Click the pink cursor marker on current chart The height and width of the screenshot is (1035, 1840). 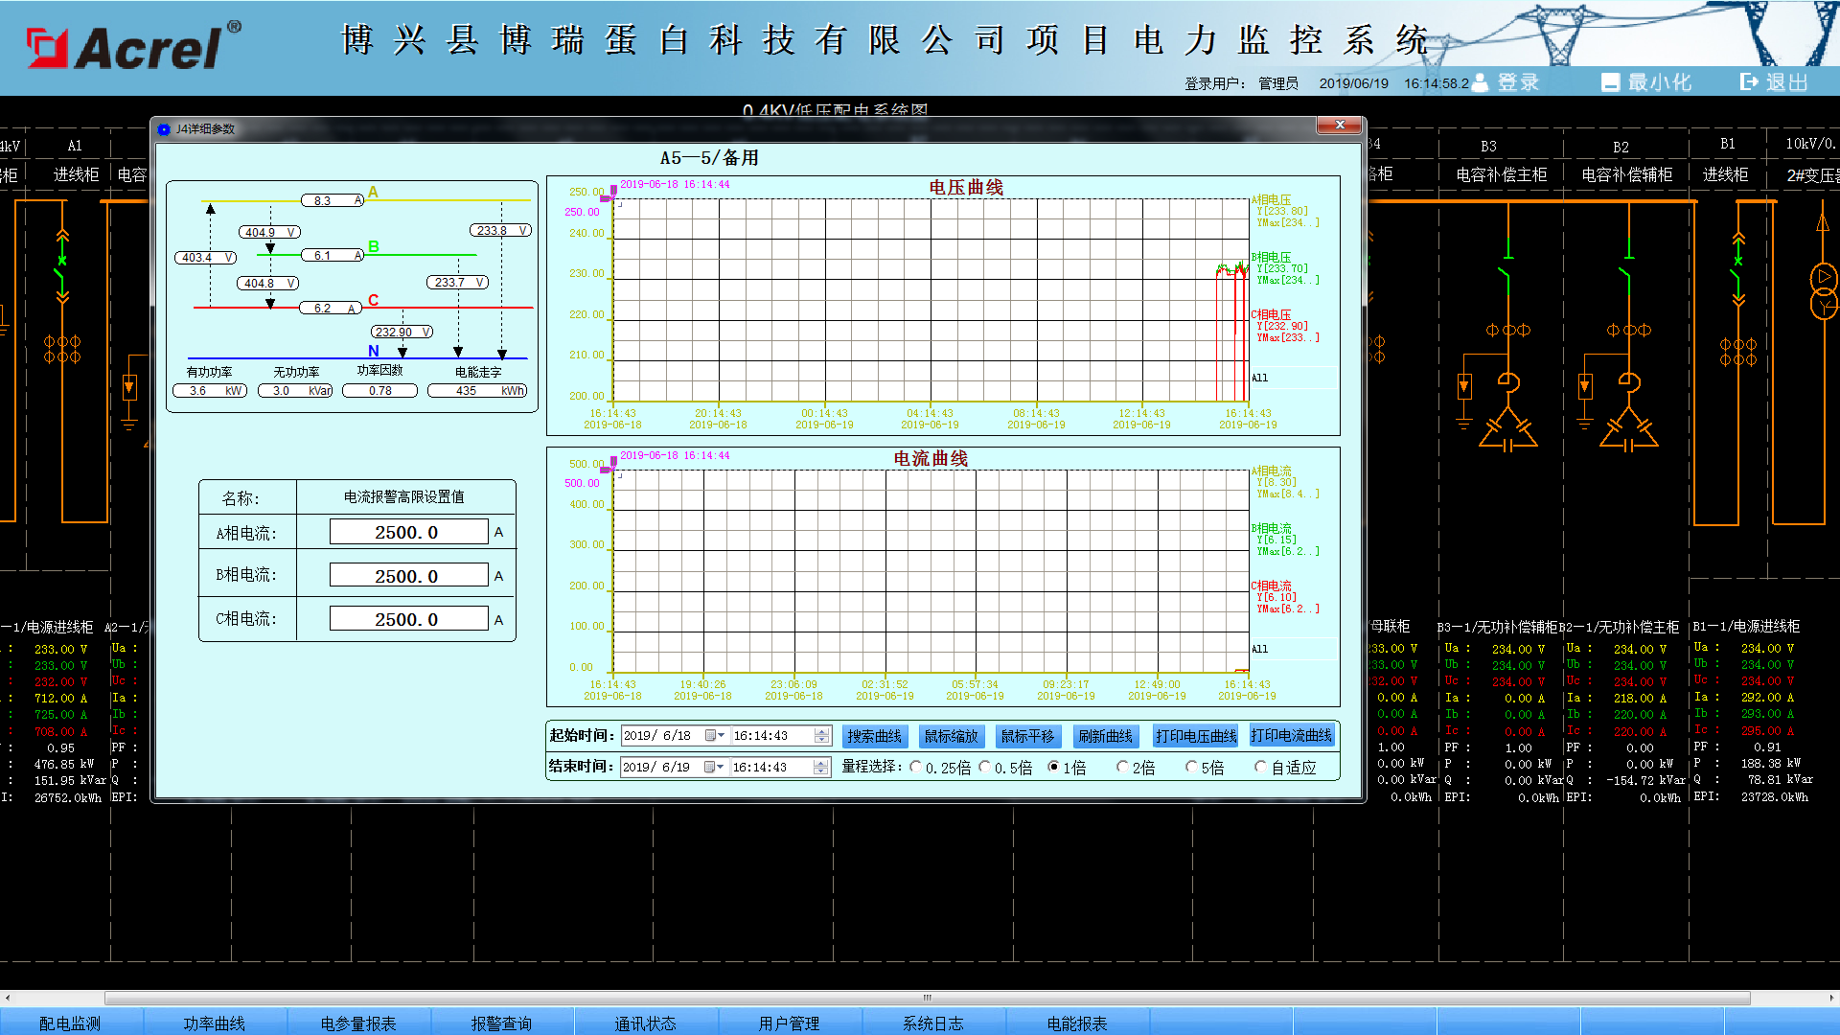click(609, 466)
